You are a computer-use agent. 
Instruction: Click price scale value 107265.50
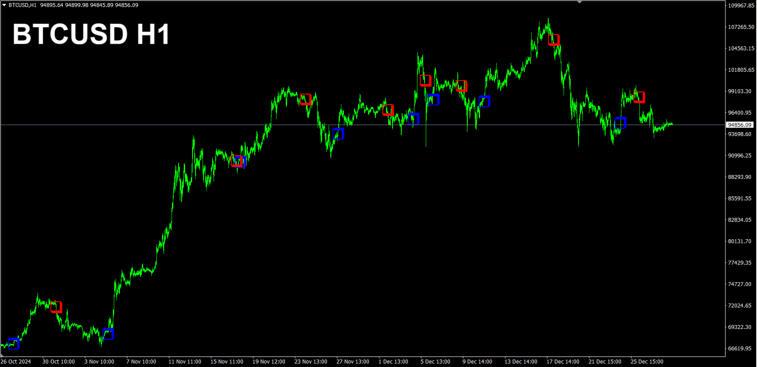741,27
